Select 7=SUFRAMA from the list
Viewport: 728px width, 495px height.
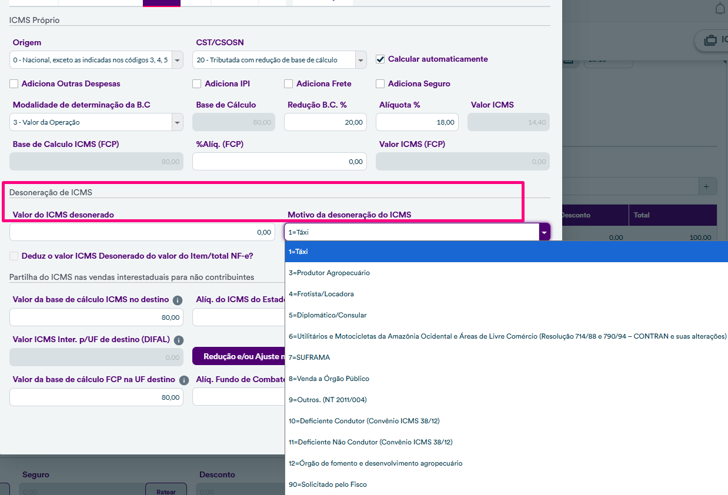(309, 357)
